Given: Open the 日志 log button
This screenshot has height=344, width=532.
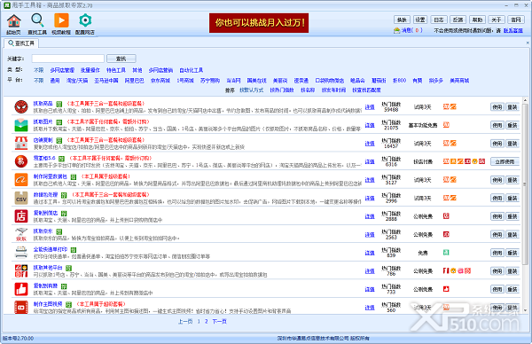Looking at the screenshot, I should point(439,20).
